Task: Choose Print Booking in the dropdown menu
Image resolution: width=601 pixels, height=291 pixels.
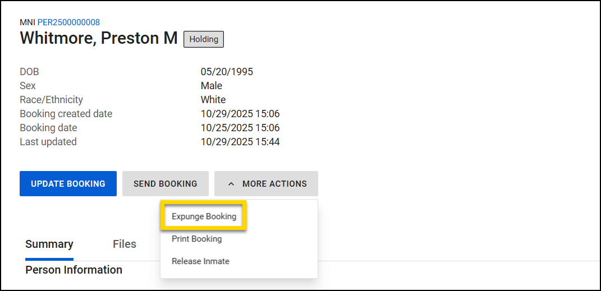Action: [196, 239]
